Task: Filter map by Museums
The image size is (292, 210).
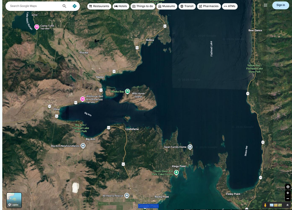Action: [x=167, y=6]
